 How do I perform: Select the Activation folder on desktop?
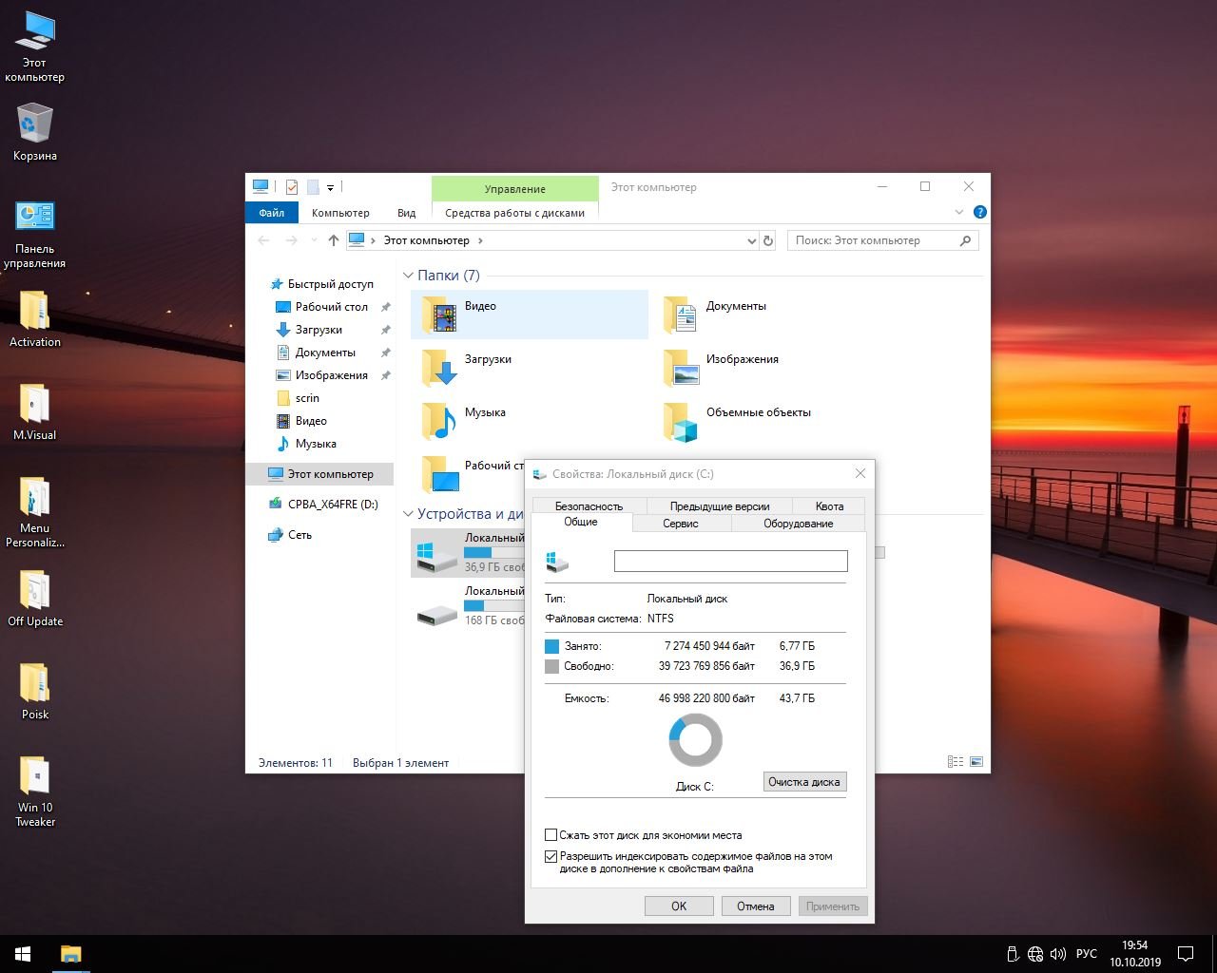pyautogui.click(x=34, y=318)
